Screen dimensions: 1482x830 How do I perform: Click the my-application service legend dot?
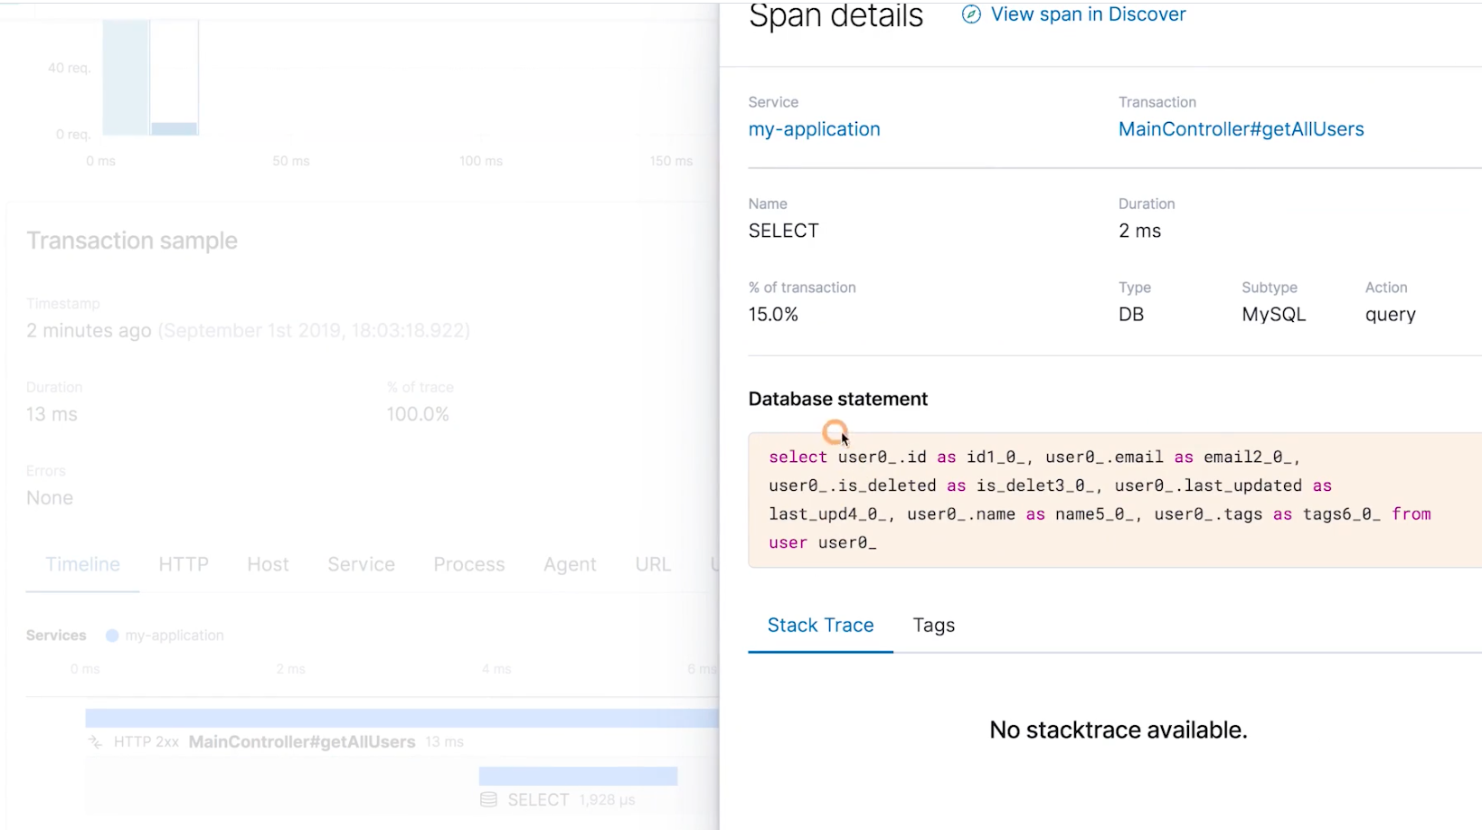point(112,636)
